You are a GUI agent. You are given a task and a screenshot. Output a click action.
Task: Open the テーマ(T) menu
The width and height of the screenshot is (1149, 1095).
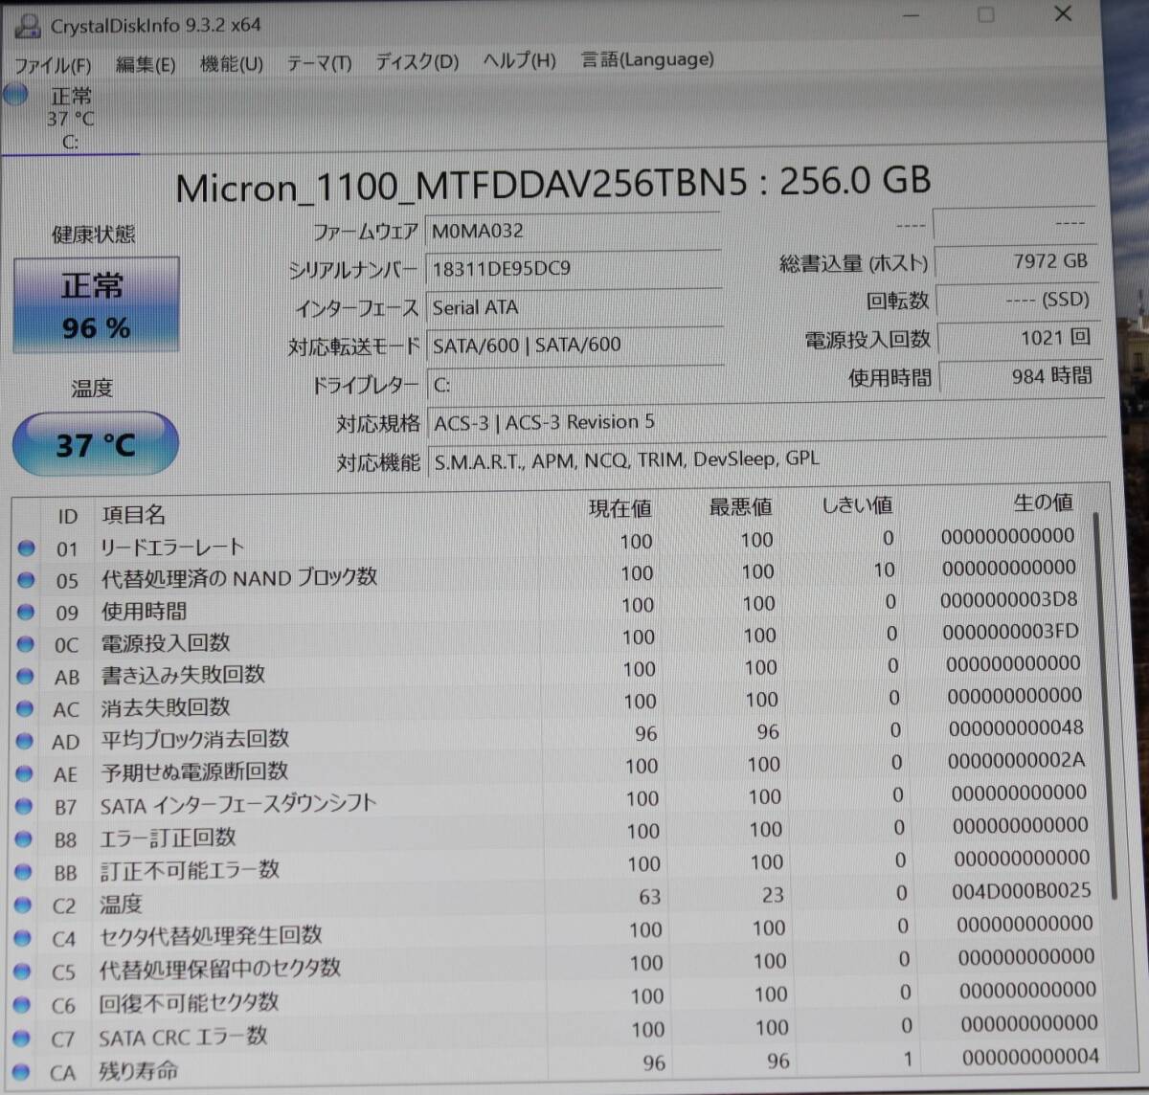click(319, 60)
